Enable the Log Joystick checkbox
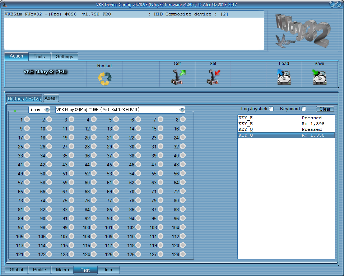 point(271,109)
